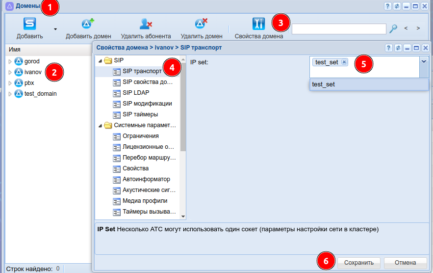Select gorod domain in the list
433x273 pixels.
coord(32,61)
